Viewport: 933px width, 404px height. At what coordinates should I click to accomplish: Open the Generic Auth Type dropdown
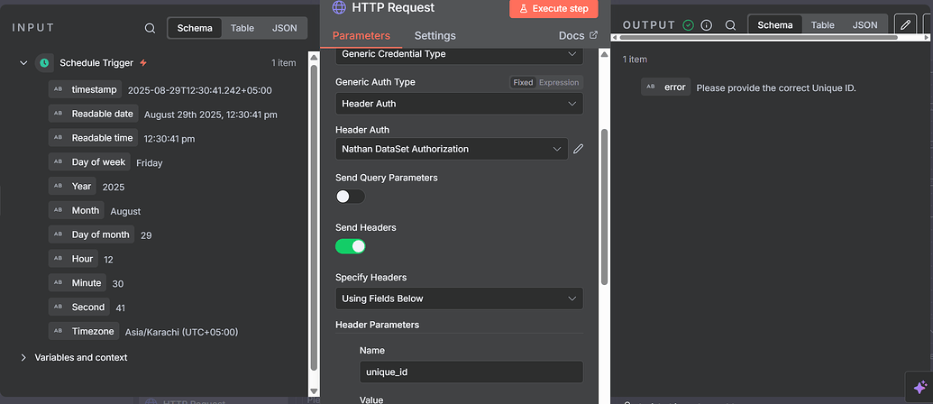tap(458, 104)
